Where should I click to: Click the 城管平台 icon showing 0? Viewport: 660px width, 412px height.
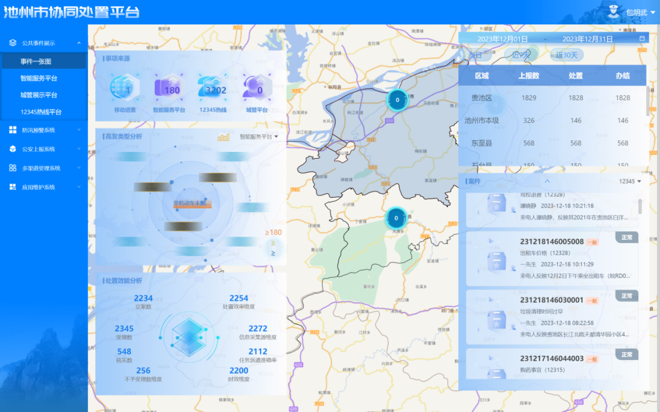[x=257, y=89]
